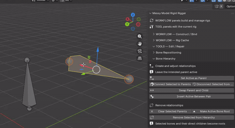Viewport: 235px width, 128px height.
Task: Click the hand pan view icon
Action: pos(140,44)
